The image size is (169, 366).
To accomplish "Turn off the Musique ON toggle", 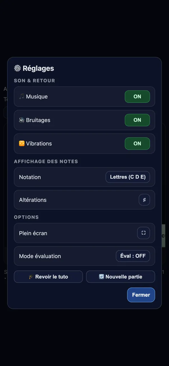I will [137, 96].
